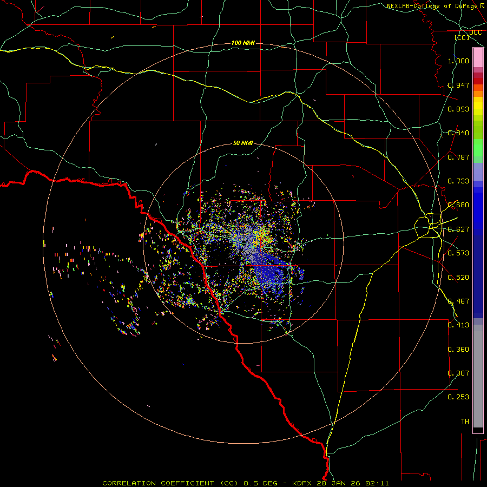487x487 pixels.
Task: Click the DCC legend title
Action: click(475, 32)
